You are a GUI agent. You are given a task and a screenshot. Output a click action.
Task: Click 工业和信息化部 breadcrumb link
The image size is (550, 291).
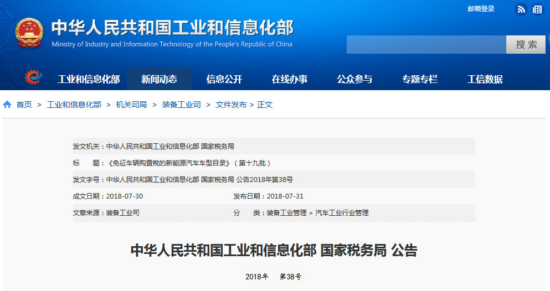(74, 105)
